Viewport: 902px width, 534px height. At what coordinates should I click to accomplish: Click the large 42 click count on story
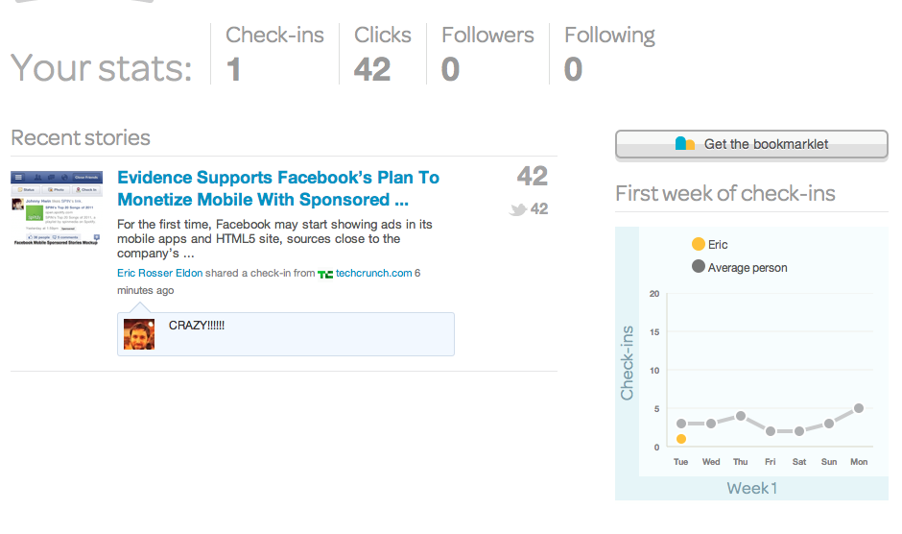coord(533,177)
